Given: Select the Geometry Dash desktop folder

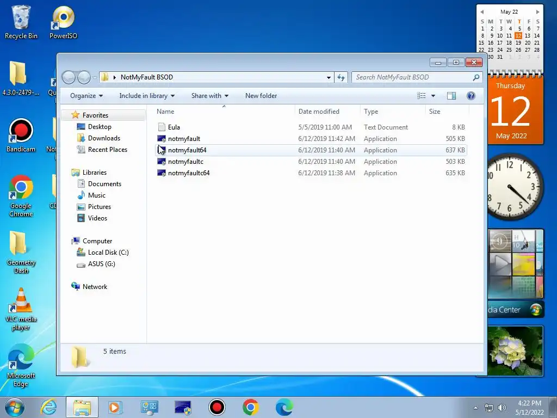Looking at the screenshot, I should click(x=21, y=253).
